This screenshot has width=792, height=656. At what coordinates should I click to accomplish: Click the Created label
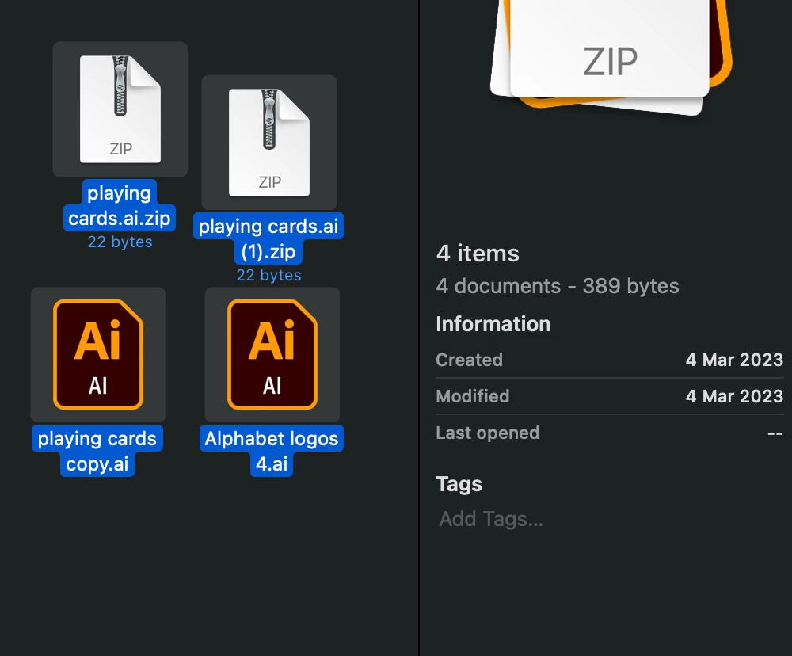point(469,360)
